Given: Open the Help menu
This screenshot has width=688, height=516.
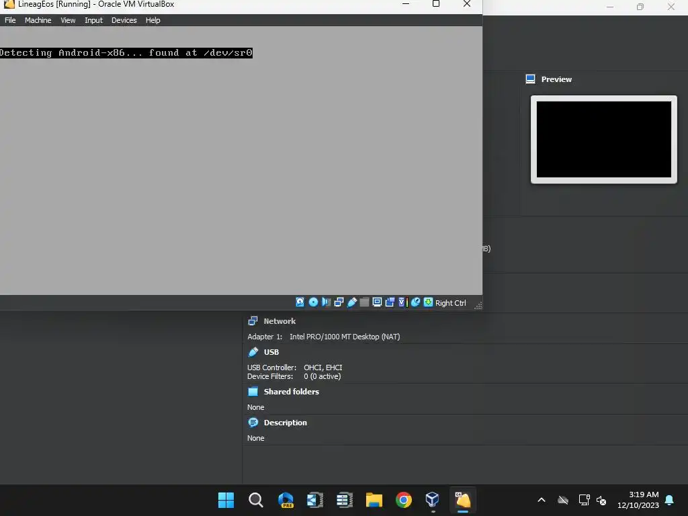Looking at the screenshot, I should pyautogui.click(x=153, y=20).
